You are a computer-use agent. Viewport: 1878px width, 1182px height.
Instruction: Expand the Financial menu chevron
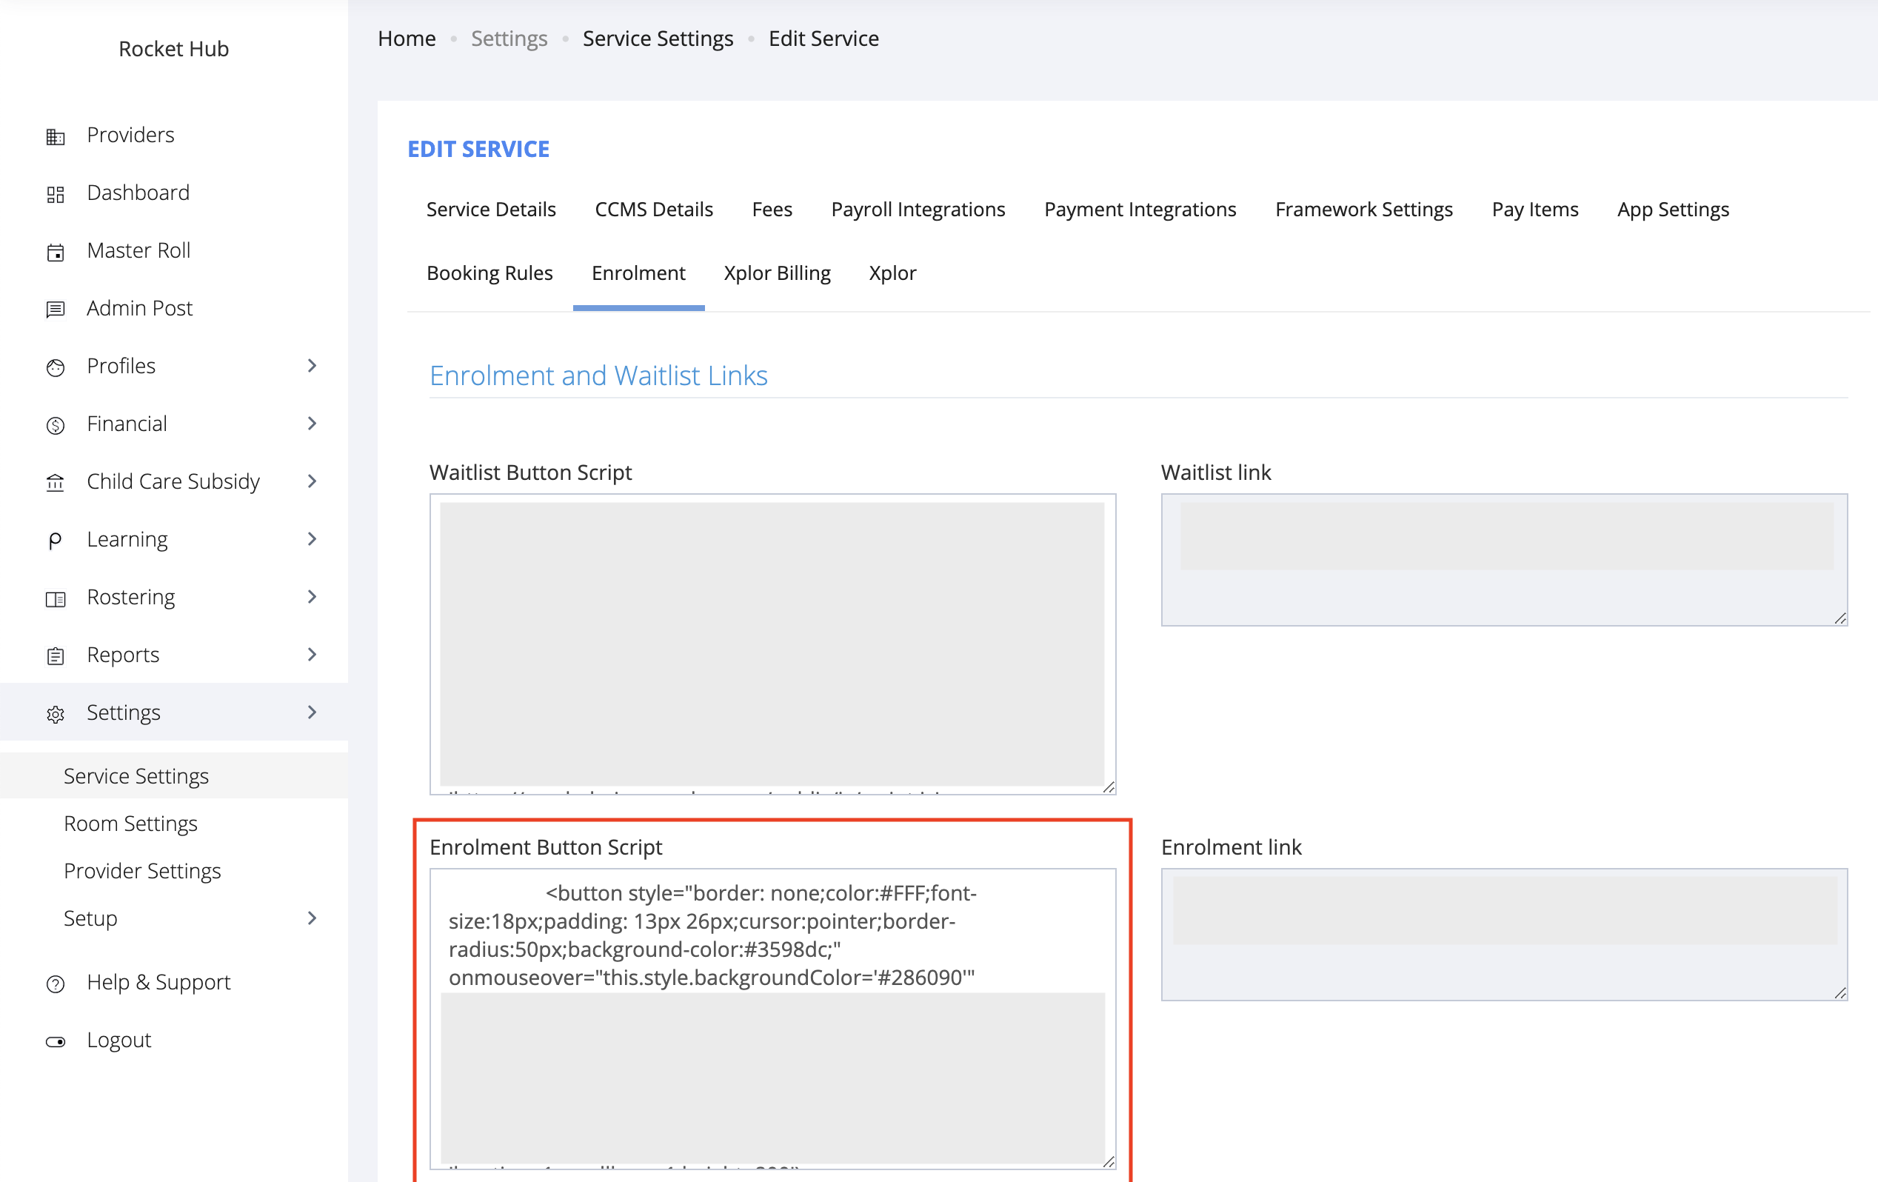[x=312, y=424]
